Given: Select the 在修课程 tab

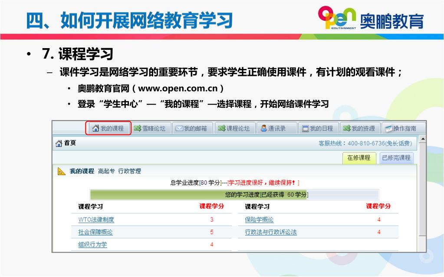Looking at the screenshot, I should (359, 158).
